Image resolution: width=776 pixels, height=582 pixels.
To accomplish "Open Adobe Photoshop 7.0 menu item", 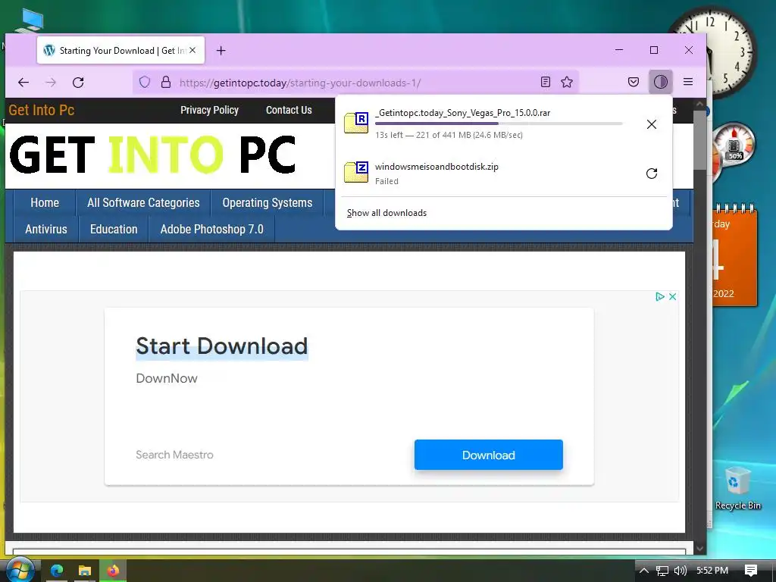I will 212,229.
